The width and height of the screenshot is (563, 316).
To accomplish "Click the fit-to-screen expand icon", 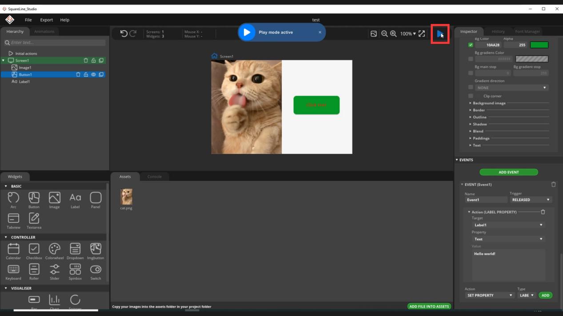I will 422,34.
